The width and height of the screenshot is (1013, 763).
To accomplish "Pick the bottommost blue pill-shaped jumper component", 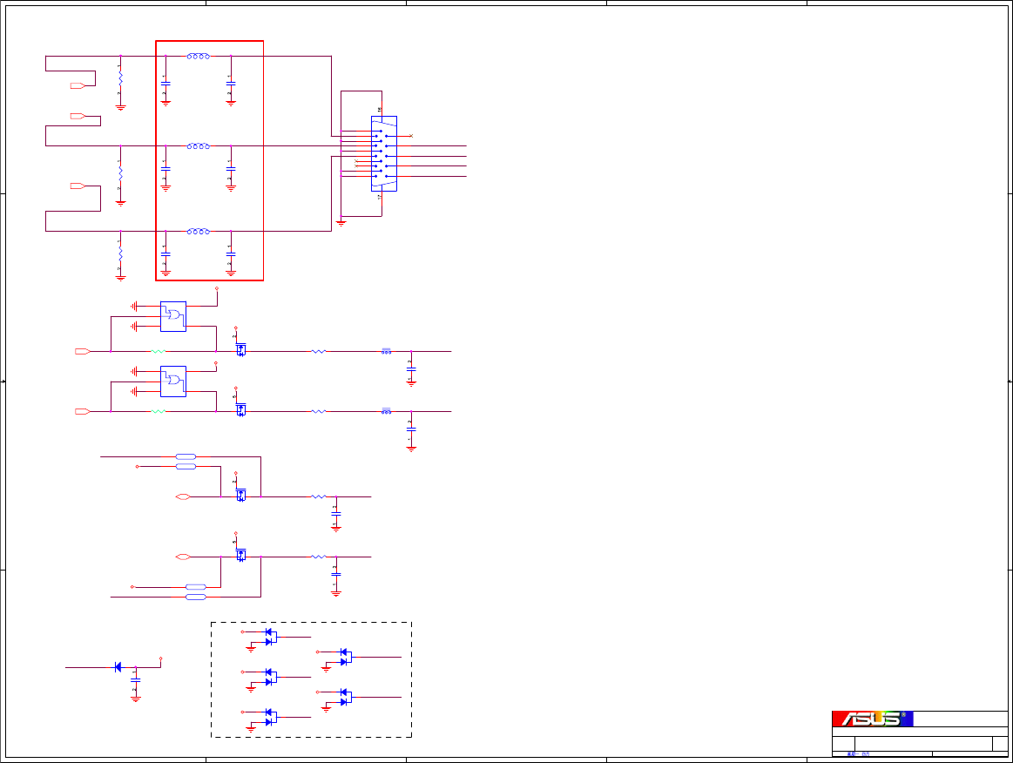I will coord(196,597).
